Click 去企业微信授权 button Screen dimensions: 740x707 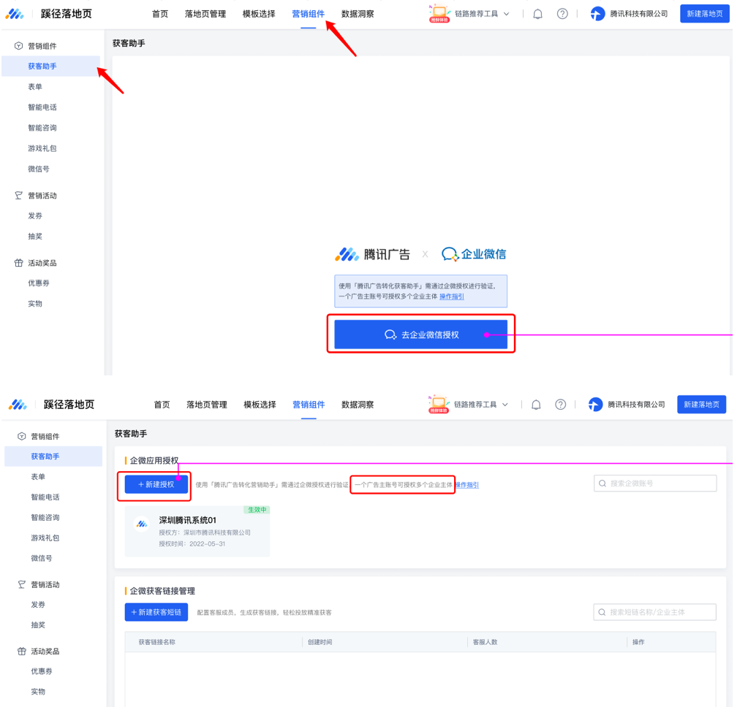point(420,335)
